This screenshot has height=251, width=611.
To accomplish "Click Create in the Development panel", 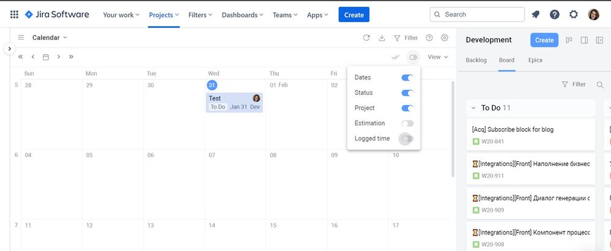I will [x=544, y=40].
